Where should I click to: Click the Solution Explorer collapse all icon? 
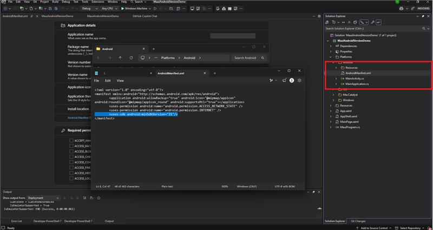pos(349,22)
